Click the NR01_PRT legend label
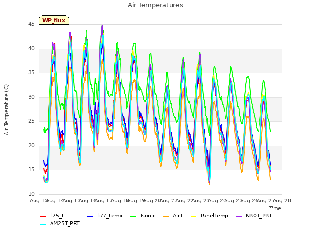Image resolution: width=311 pixels, height=233 pixels. 259,216
